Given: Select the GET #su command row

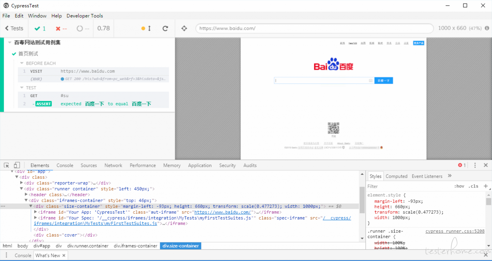Looking at the screenshot, I should point(93,96).
